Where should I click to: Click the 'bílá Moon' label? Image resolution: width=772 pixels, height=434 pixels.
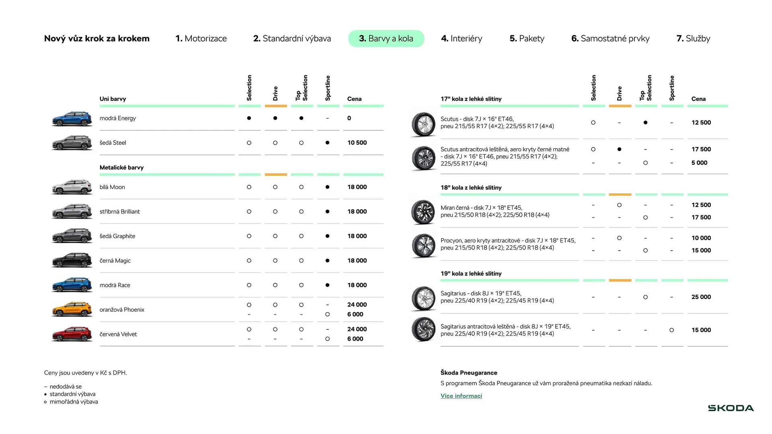coord(112,187)
